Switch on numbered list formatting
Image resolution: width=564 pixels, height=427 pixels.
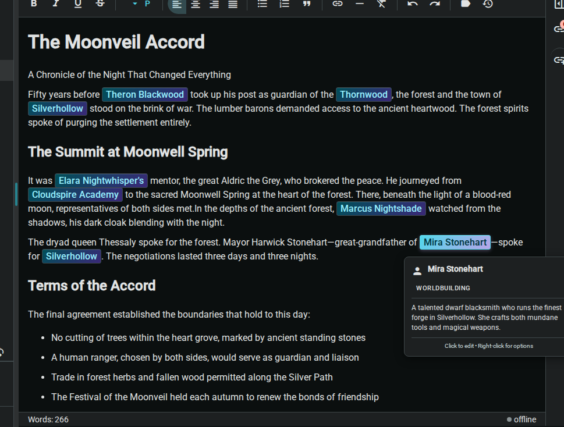click(x=284, y=5)
